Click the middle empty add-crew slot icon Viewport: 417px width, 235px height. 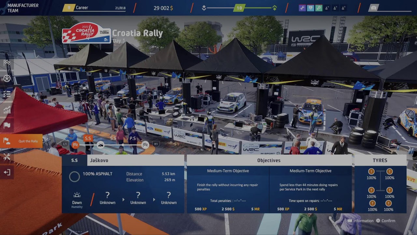click(x=336, y=8)
